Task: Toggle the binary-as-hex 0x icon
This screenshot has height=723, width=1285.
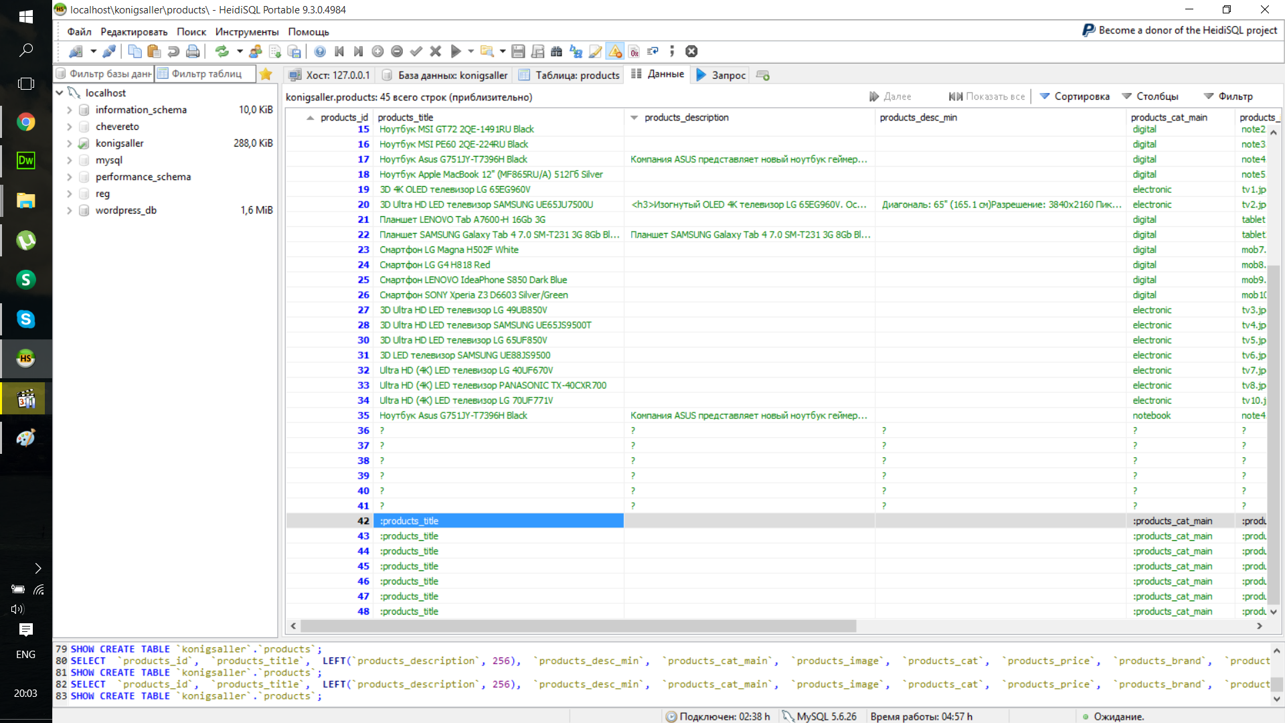Action: 634,52
